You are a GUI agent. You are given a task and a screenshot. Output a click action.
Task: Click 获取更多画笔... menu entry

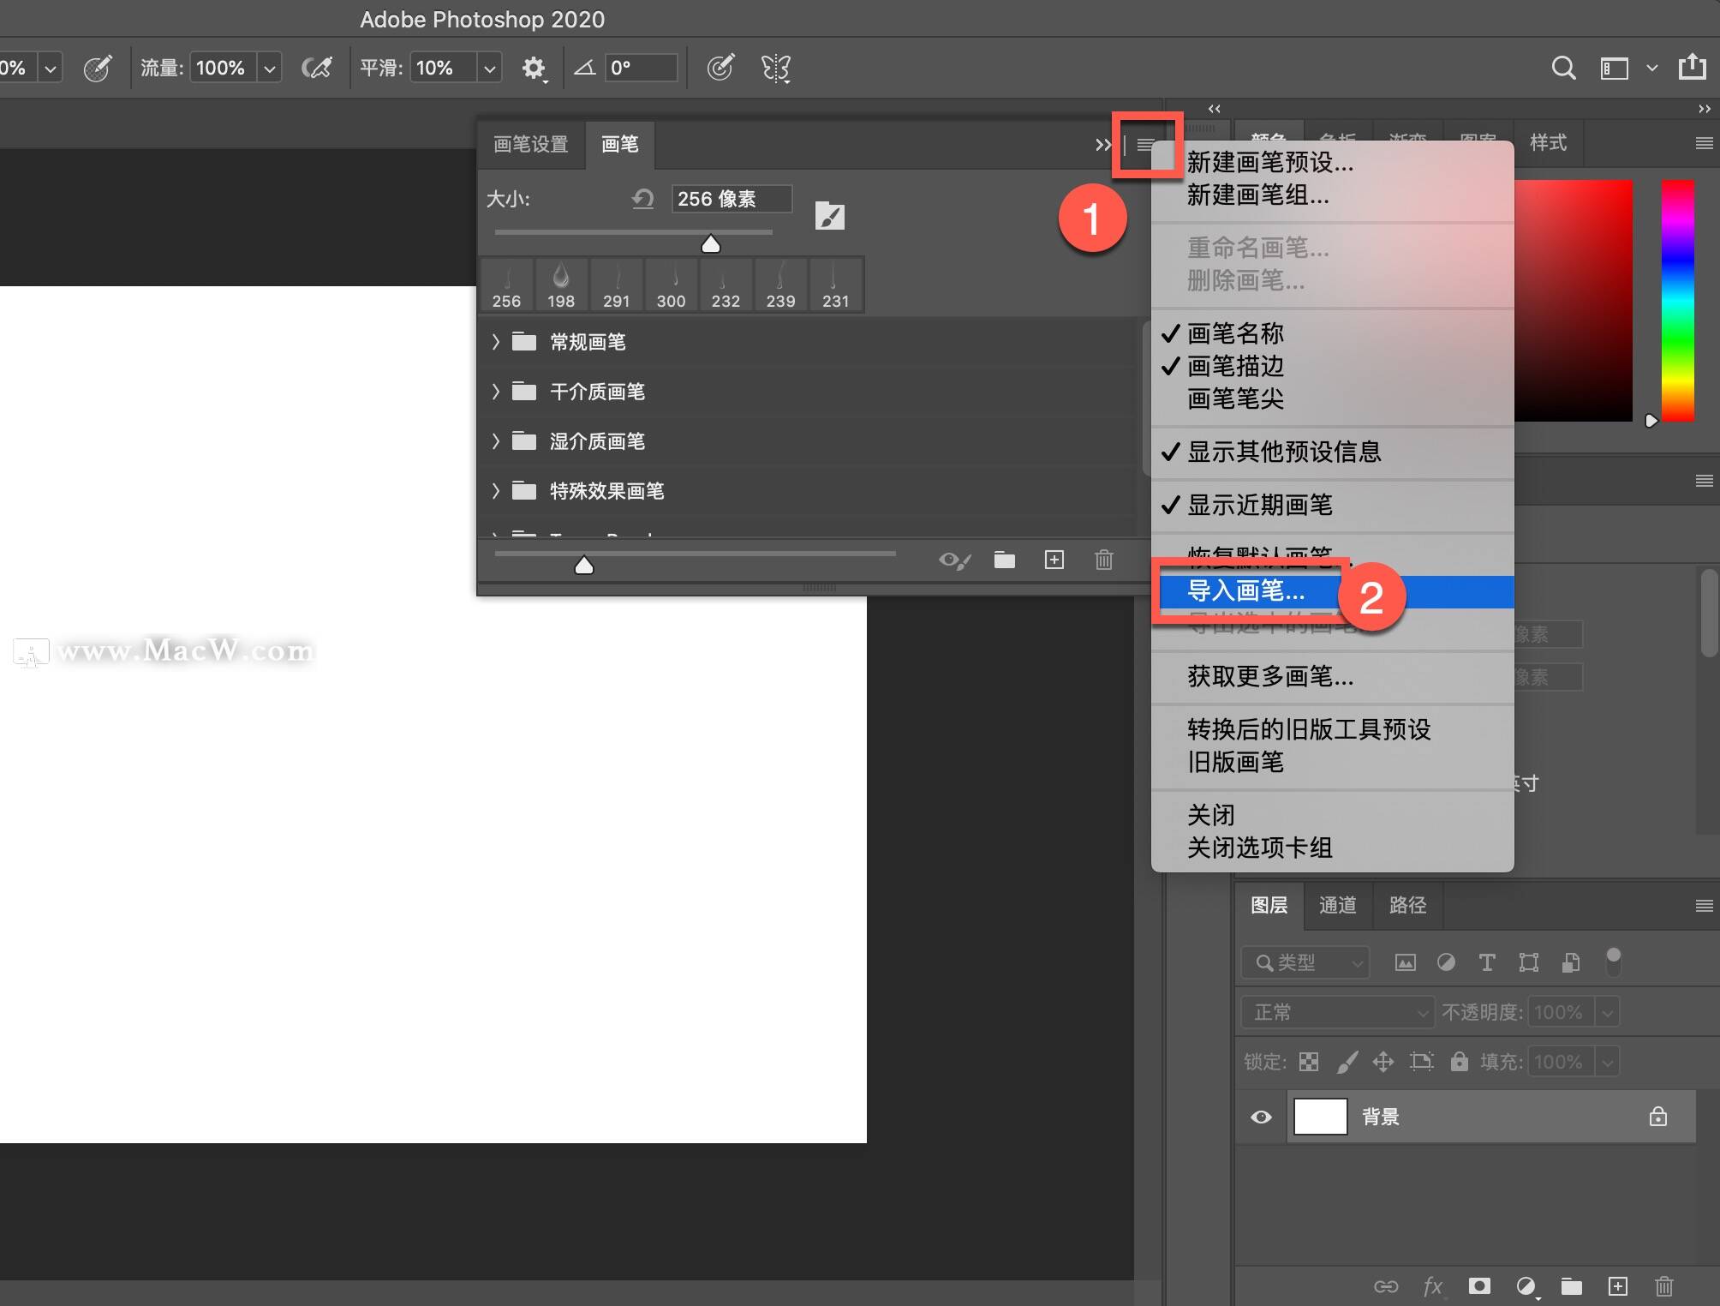(x=1269, y=676)
